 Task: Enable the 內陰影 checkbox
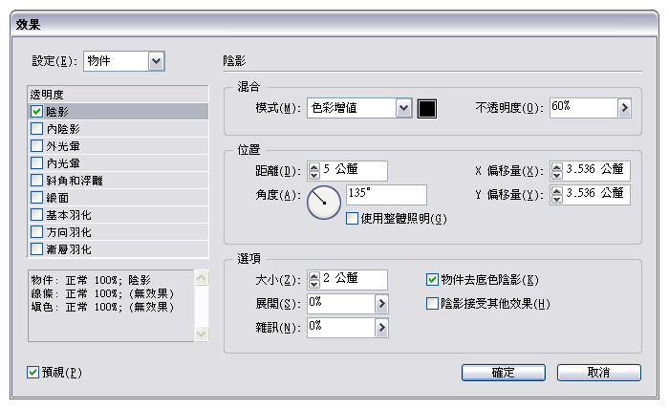tap(36, 129)
